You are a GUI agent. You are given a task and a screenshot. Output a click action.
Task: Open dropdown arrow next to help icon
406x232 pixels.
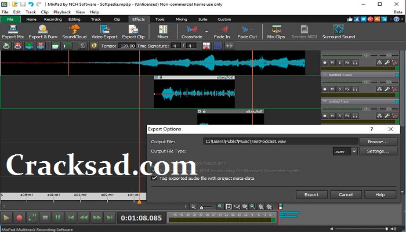pos(402,19)
